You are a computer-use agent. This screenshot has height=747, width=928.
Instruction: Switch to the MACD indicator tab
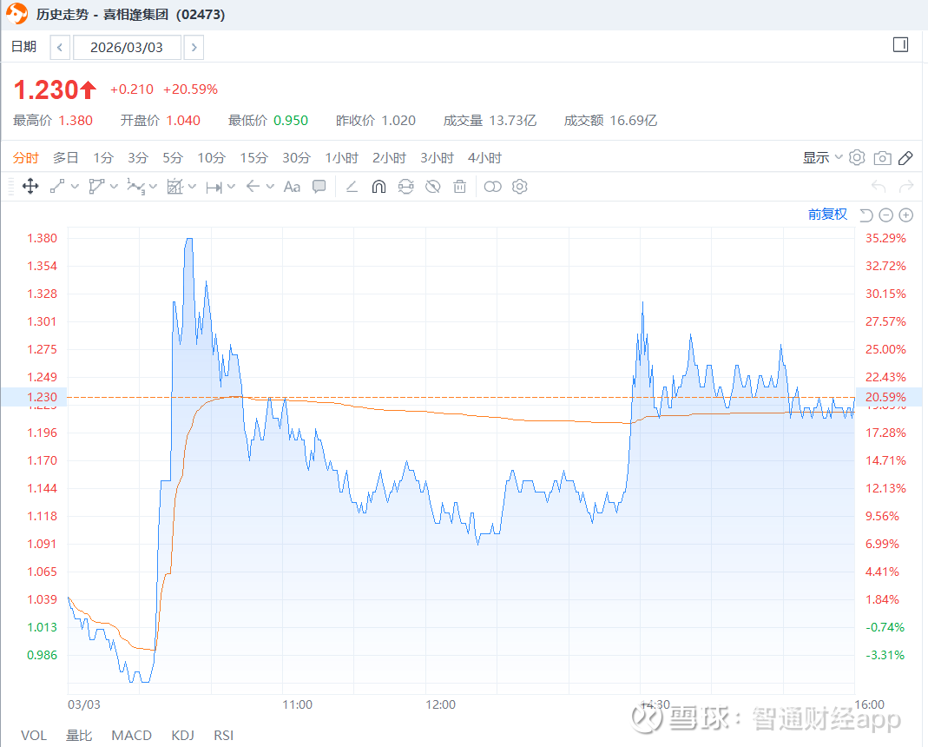[x=131, y=736]
